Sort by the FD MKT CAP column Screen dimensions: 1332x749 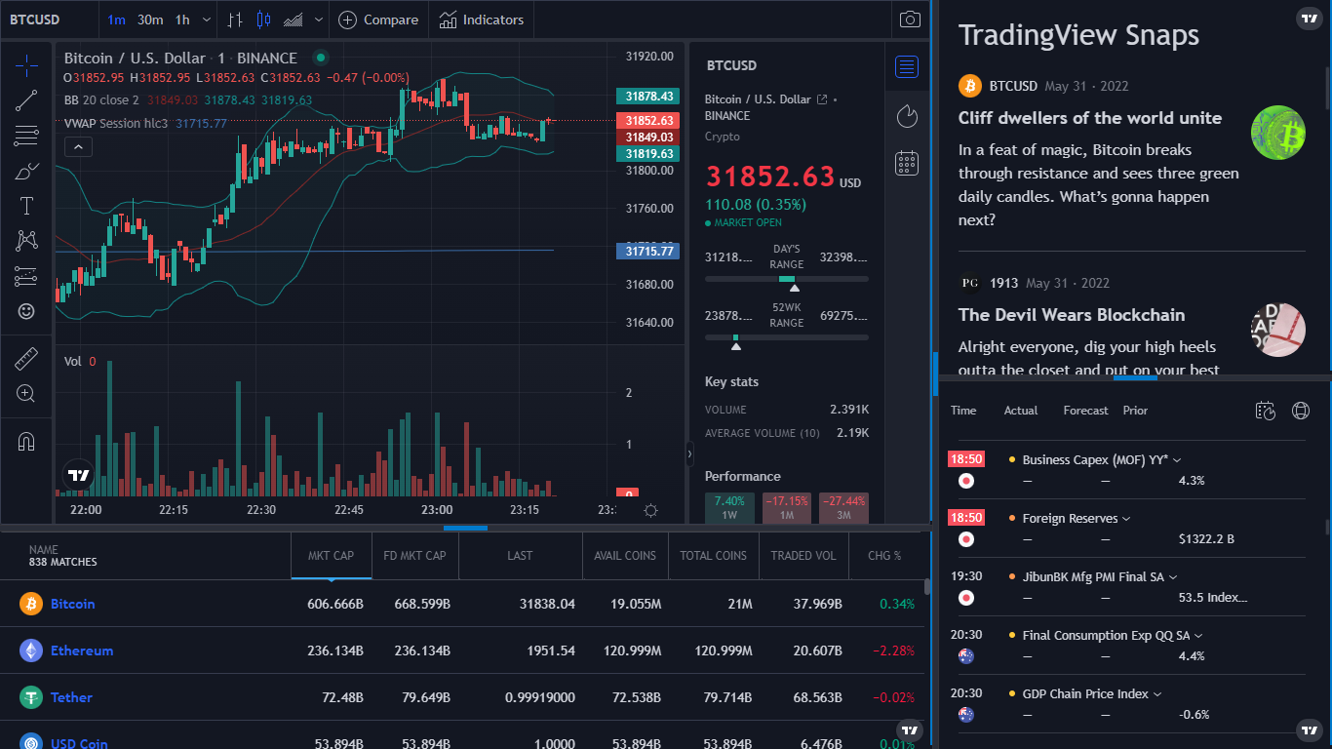click(x=414, y=556)
